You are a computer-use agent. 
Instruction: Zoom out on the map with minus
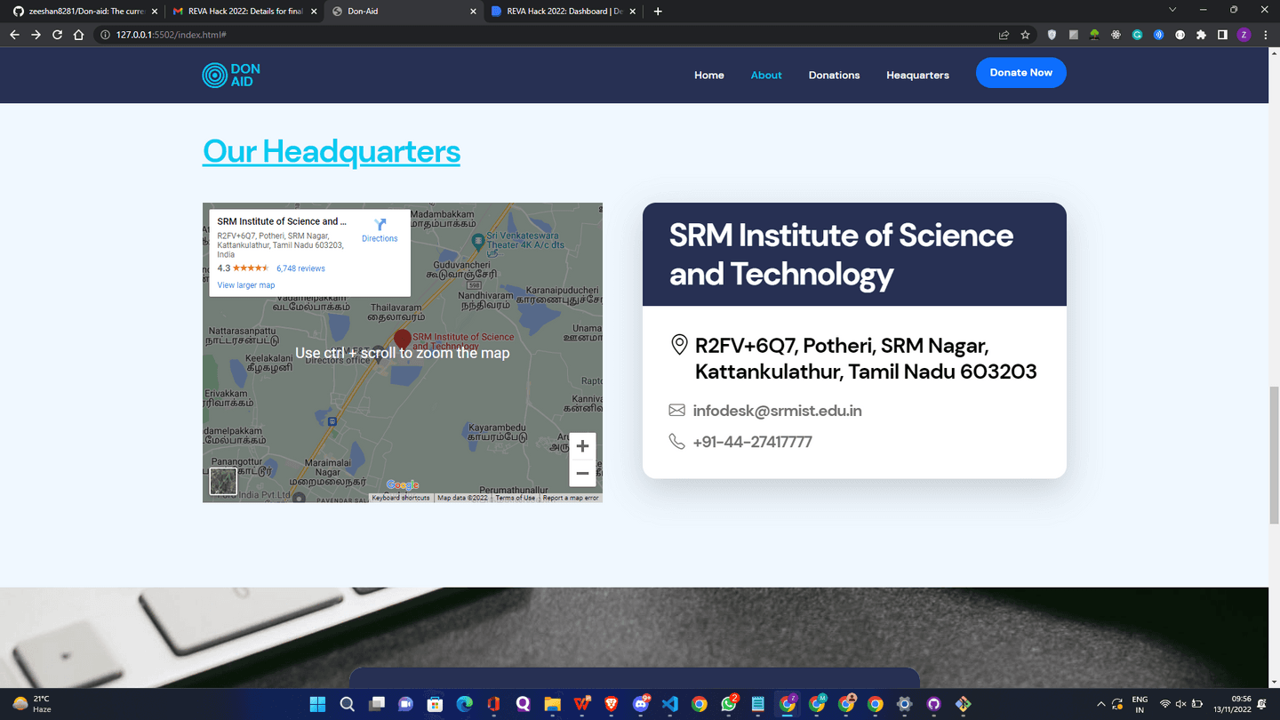point(582,473)
